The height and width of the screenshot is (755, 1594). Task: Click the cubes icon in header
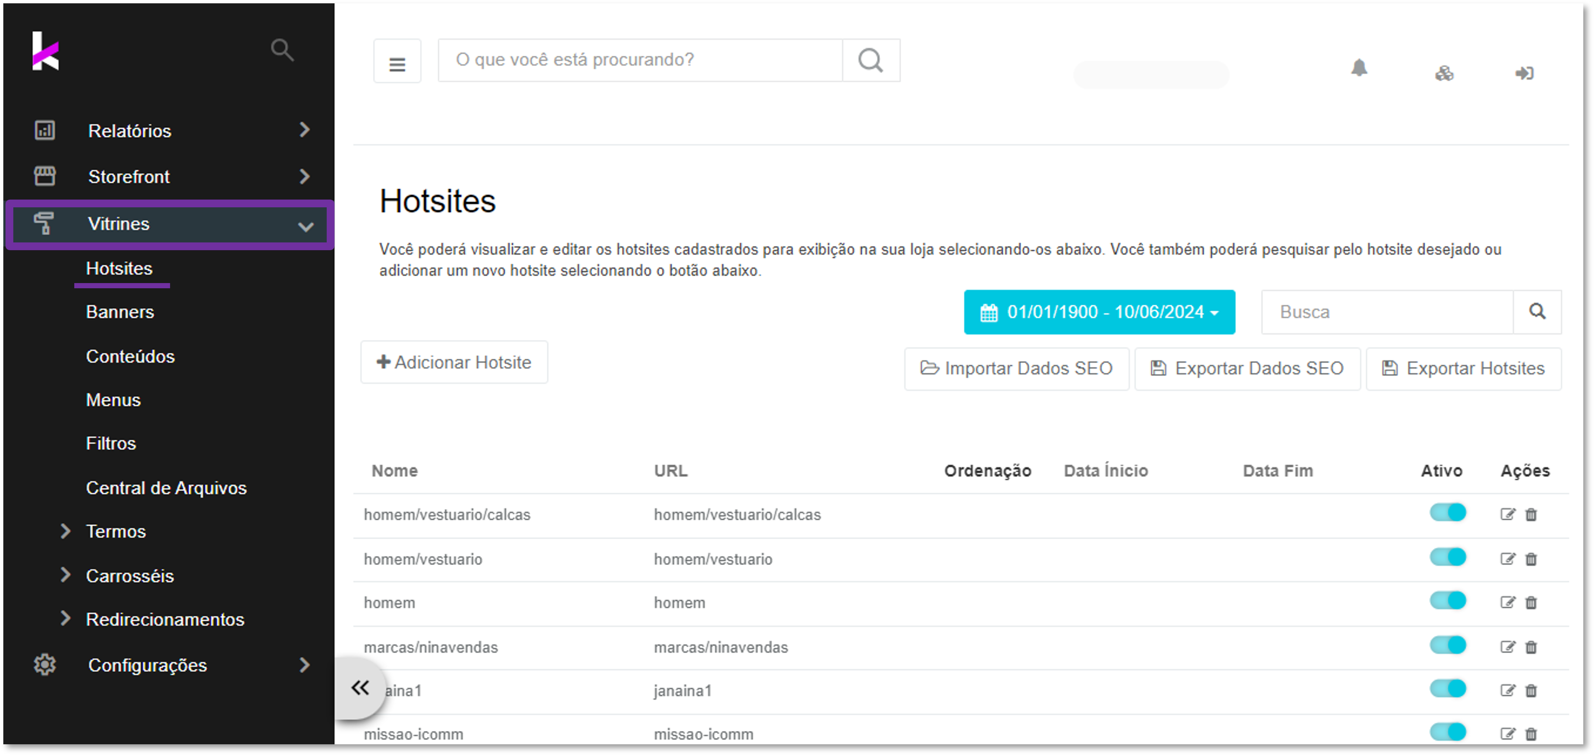[x=1444, y=74]
